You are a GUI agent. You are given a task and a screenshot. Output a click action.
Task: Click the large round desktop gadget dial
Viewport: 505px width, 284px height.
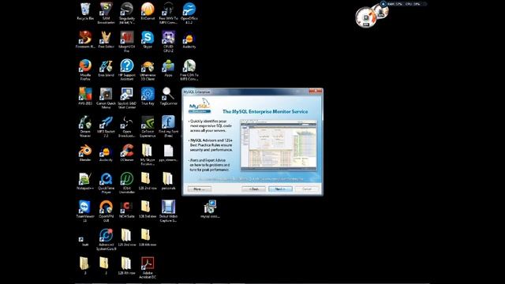point(365,17)
